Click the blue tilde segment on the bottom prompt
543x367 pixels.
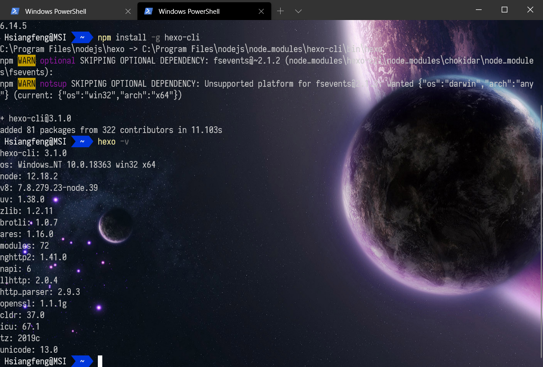click(82, 361)
